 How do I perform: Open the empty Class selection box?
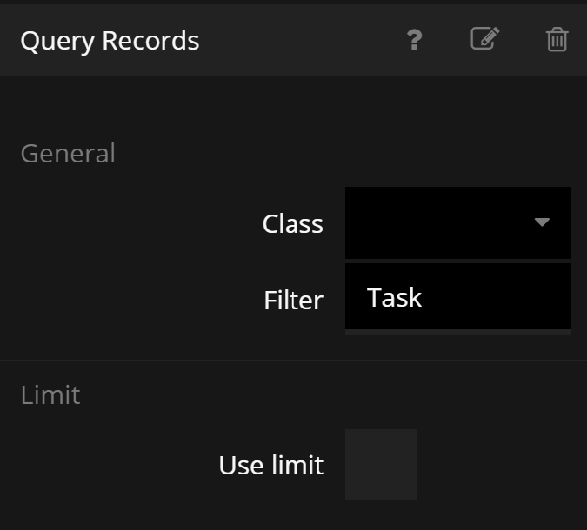[435, 222]
